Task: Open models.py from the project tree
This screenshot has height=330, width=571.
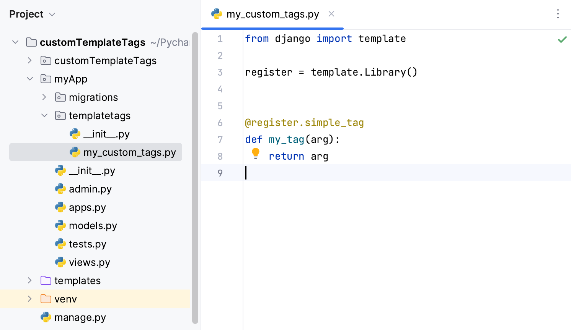Action: click(x=92, y=225)
